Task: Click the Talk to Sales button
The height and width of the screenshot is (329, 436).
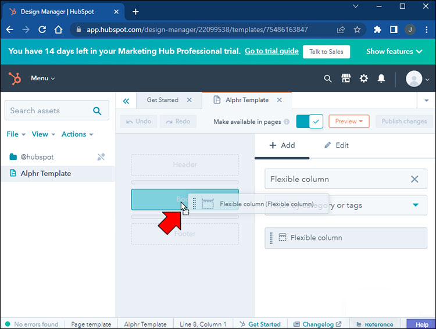Action: click(326, 52)
